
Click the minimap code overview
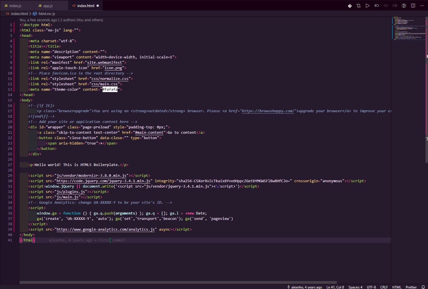[x=408, y=28]
